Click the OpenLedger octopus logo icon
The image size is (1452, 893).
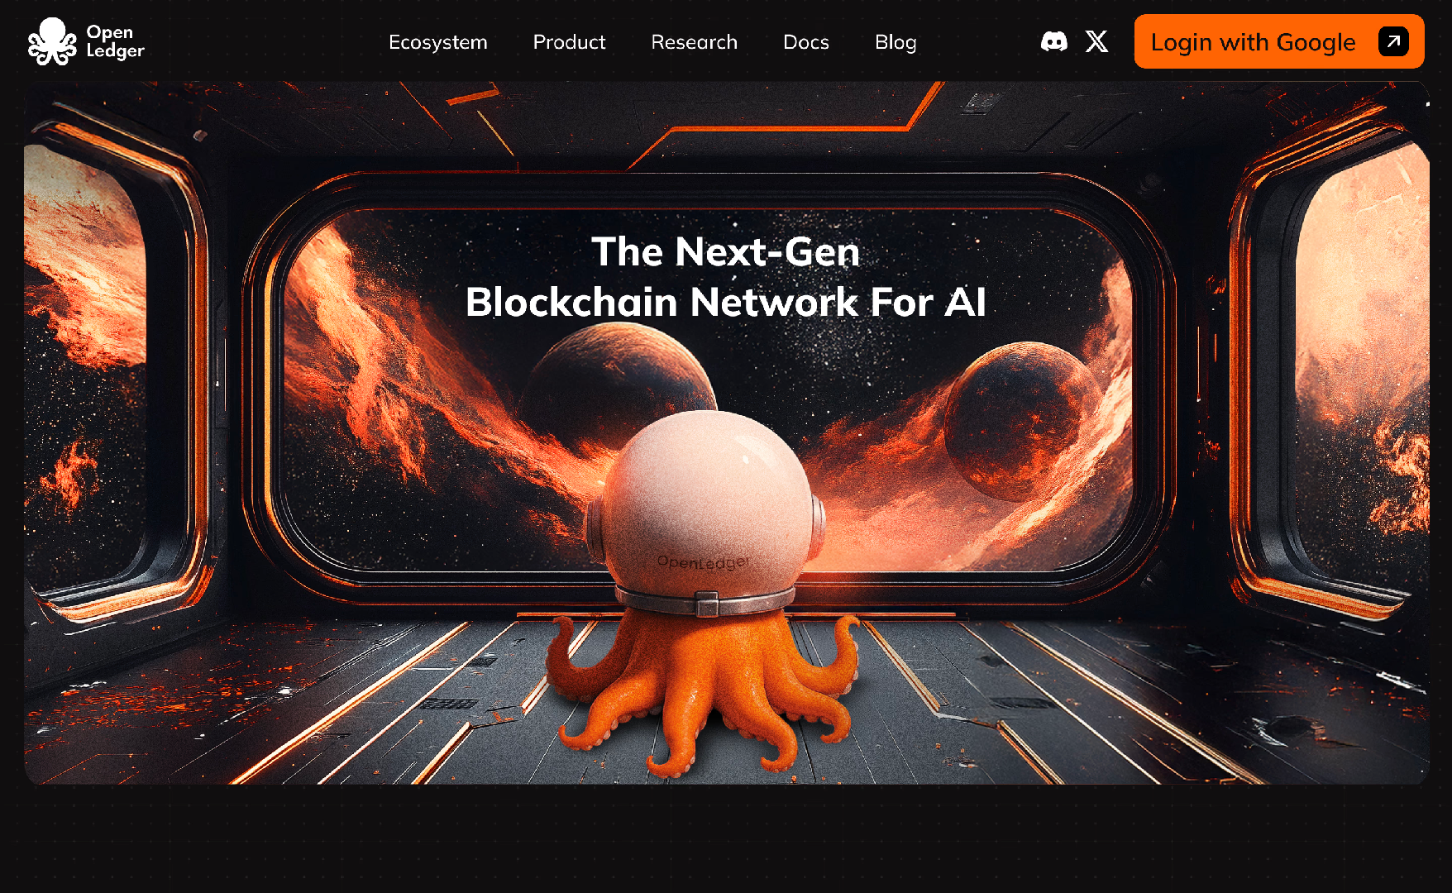(51, 41)
